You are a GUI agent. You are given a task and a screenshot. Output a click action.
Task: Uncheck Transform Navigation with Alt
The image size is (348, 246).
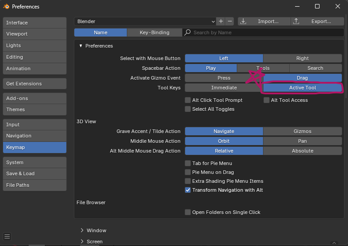(x=188, y=190)
